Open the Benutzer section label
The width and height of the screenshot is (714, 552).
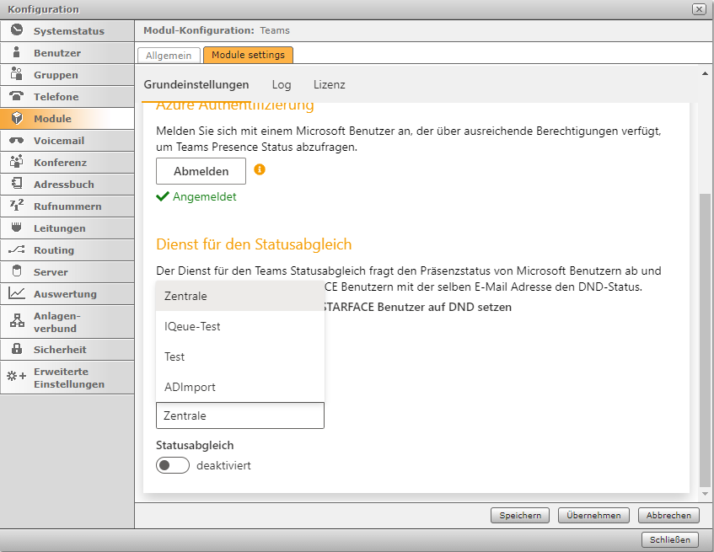click(57, 53)
